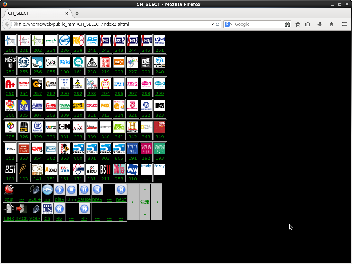Click the BACK exit icon
The width and height of the screenshot is (352, 264).
pos(21,209)
